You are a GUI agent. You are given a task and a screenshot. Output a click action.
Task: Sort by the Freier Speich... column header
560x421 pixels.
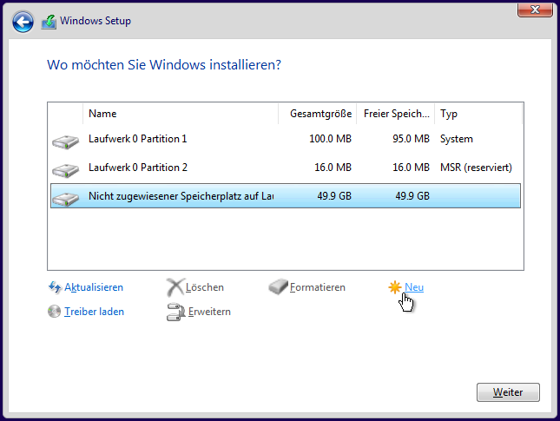click(396, 114)
